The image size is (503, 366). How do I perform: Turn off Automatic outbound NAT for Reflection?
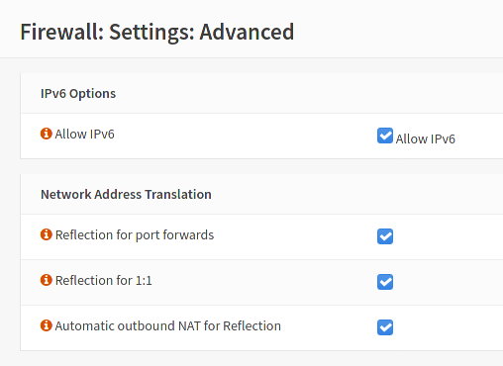click(x=385, y=327)
